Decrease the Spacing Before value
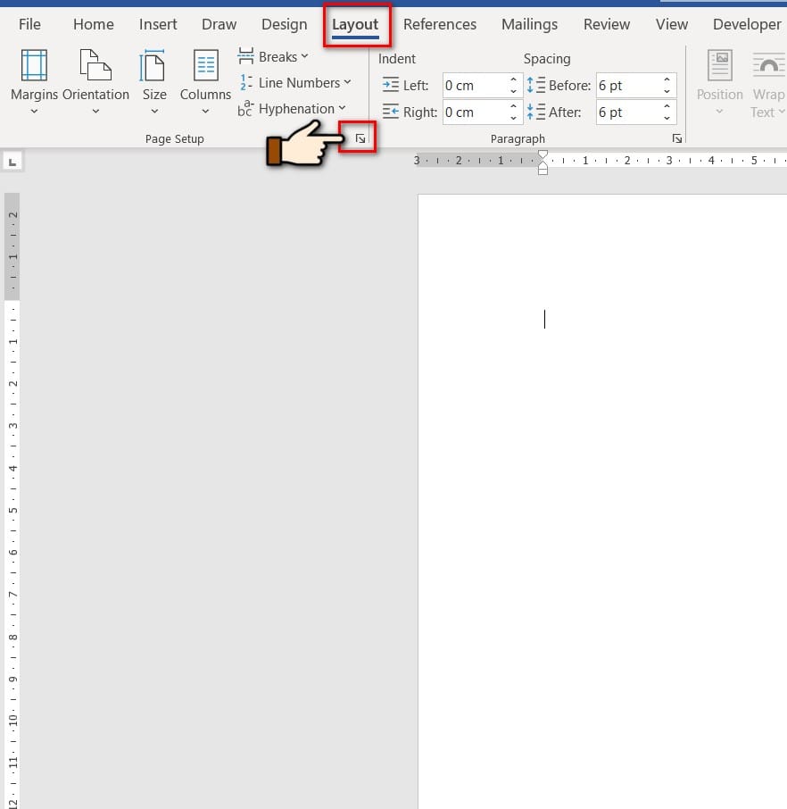Image resolution: width=787 pixels, height=809 pixels. (667, 91)
